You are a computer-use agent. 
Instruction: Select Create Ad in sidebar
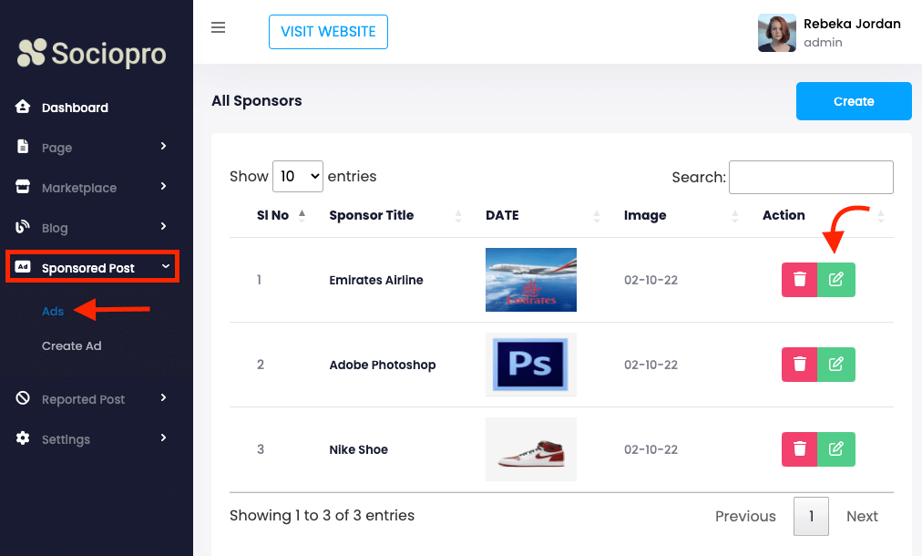click(71, 346)
